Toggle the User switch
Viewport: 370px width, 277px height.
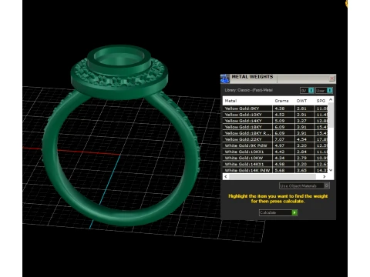click(324, 91)
